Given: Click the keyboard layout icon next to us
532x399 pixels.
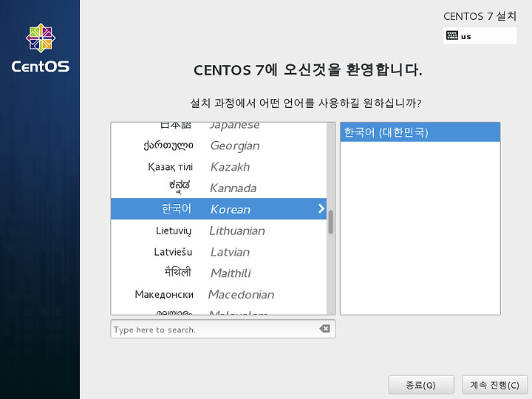Looking at the screenshot, I should tap(452, 35).
